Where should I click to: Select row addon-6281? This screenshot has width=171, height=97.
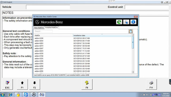[83, 43]
